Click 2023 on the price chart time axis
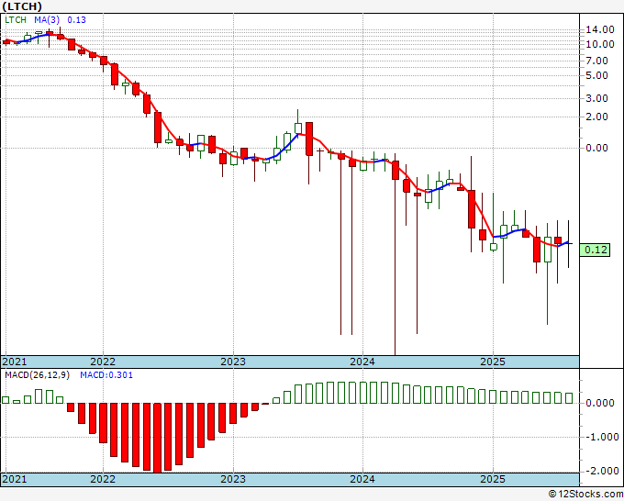This screenshot has height=501, width=624. tap(233, 362)
